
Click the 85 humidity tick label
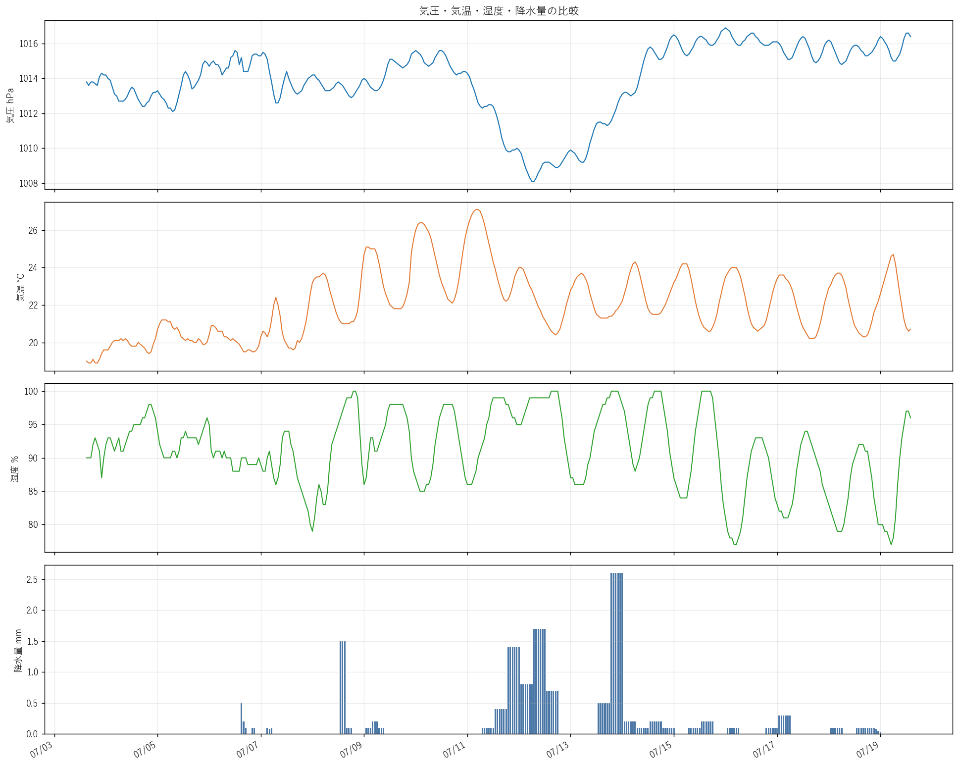tap(33, 492)
